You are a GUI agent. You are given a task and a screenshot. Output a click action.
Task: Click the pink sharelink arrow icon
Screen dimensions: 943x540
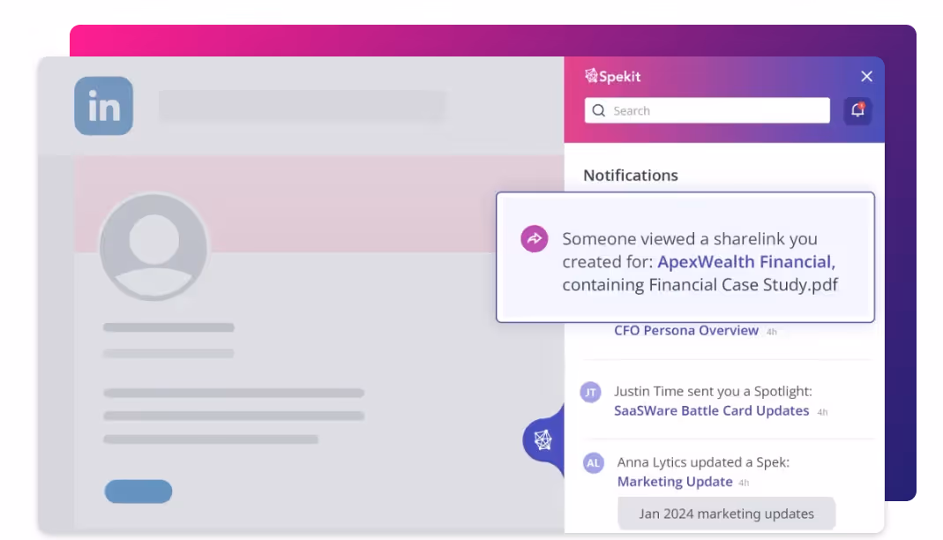pyautogui.click(x=534, y=239)
